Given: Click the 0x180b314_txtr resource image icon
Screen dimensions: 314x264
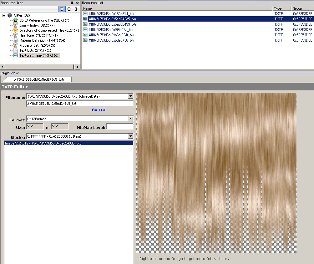Looking at the screenshot, I should pyautogui.click(x=85, y=14).
